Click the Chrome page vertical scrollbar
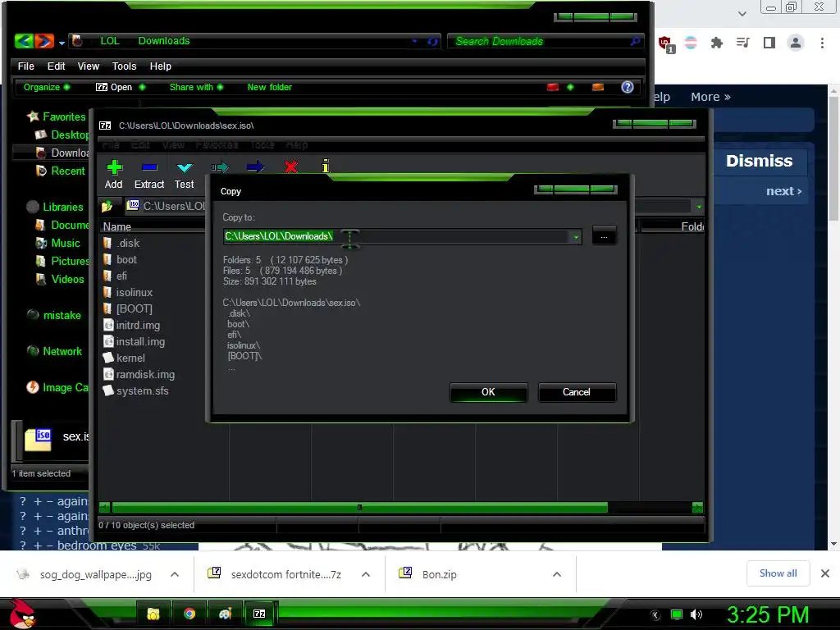840x630 pixels. click(833, 158)
